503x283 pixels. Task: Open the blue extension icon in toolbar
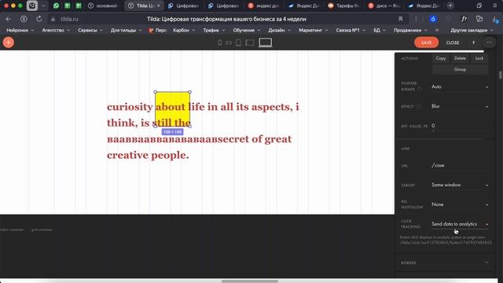click(433, 19)
